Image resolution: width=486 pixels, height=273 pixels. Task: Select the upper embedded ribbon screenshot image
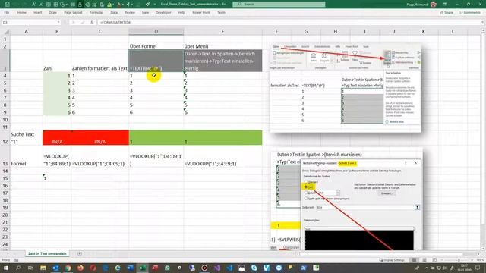[346, 88]
